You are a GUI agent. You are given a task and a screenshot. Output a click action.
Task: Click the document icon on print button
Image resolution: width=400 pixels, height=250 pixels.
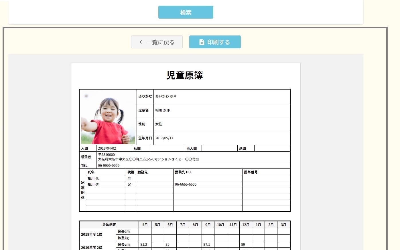tap(202, 42)
